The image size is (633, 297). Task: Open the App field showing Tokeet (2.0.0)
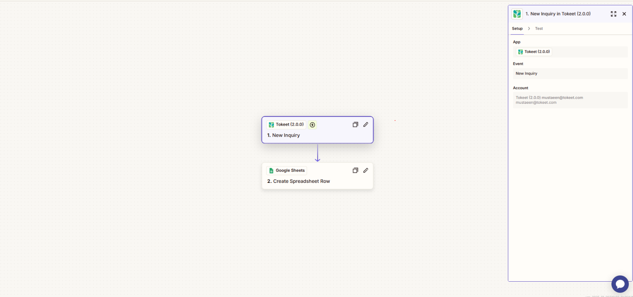click(570, 52)
